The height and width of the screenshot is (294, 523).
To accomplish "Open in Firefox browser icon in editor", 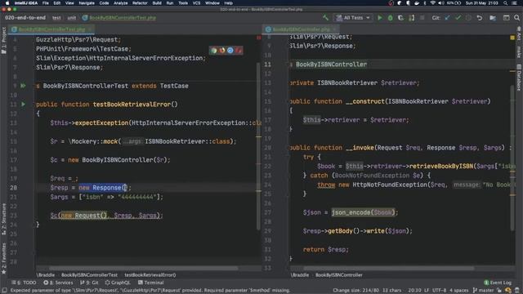I will tap(221, 51).
